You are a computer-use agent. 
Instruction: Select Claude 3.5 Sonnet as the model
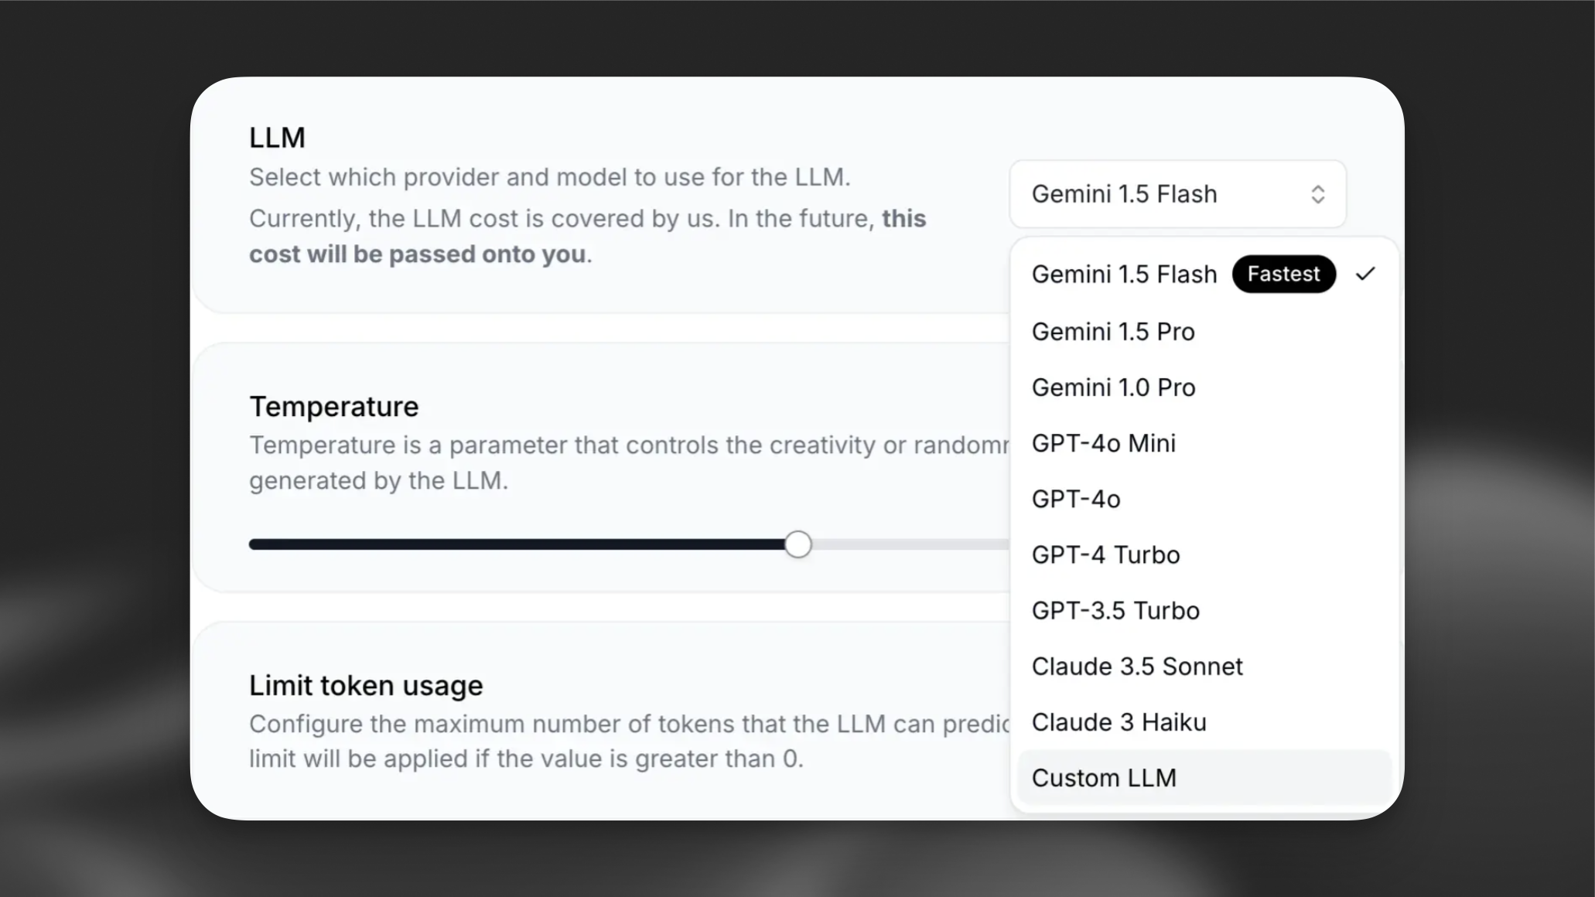(x=1137, y=666)
